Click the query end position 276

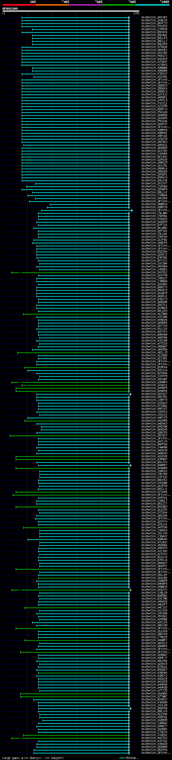click(135, 13)
